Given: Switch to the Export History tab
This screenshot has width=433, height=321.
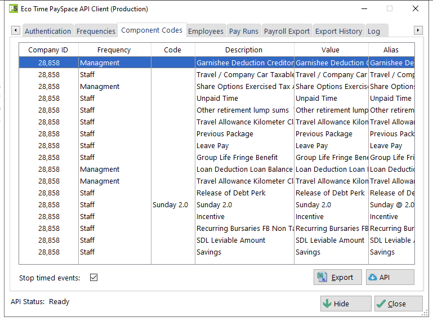Looking at the screenshot, I should pyautogui.click(x=338, y=31).
